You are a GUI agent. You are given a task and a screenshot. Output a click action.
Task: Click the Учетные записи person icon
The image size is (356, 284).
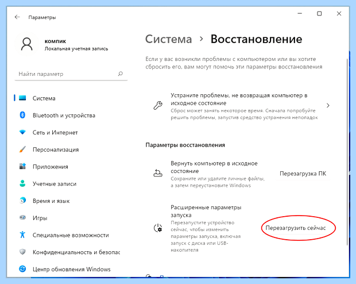22,183
